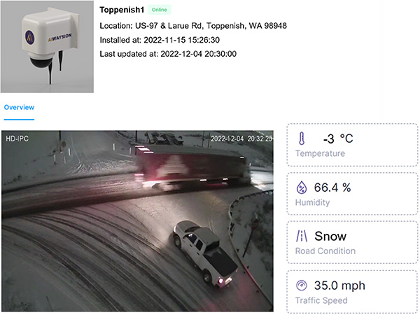
Task: Click the road condition icon
Action: point(302,237)
